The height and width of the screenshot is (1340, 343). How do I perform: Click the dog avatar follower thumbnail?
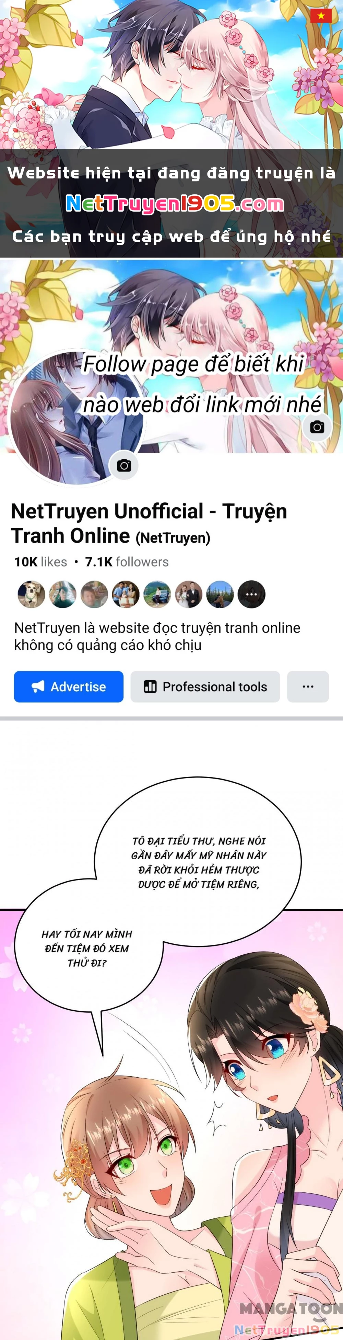click(x=31, y=594)
